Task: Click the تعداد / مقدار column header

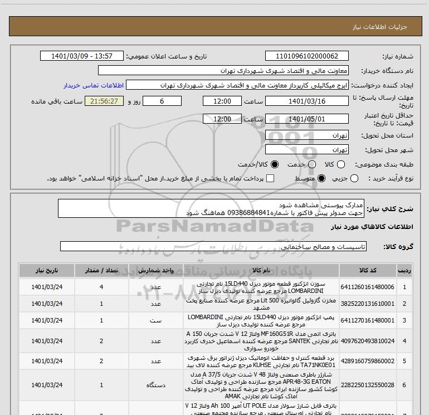Action: [101, 271]
